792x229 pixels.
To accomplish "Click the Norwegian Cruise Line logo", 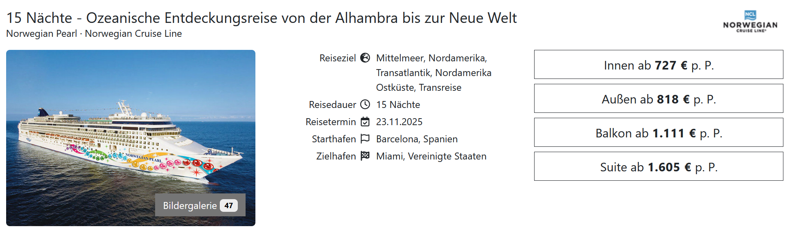I will (750, 22).
